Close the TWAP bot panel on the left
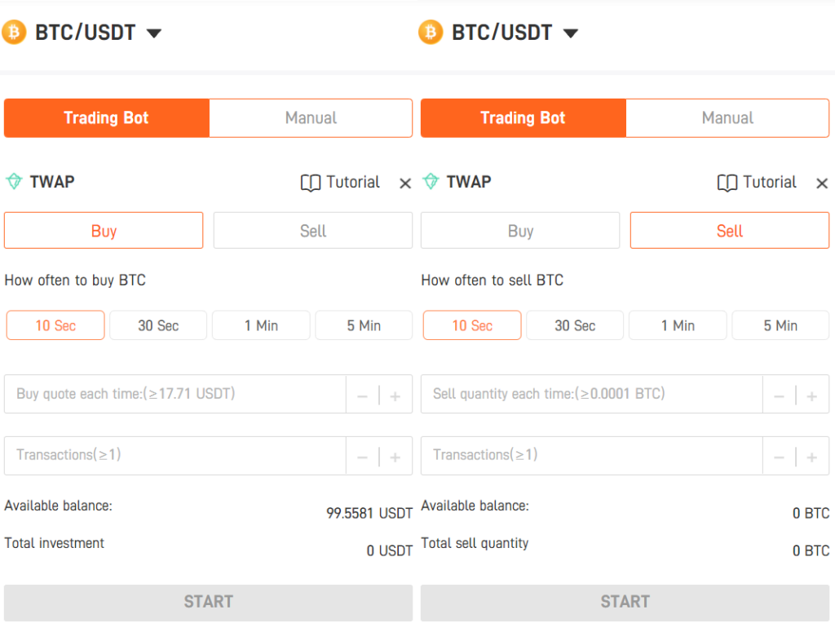This screenshot has width=835, height=623. coord(405,183)
